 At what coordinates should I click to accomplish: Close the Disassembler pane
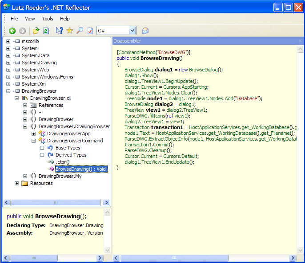pyautogui.click(x=300, y=41)
